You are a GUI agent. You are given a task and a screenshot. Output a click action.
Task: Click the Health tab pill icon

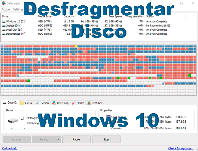coord(73,103)
